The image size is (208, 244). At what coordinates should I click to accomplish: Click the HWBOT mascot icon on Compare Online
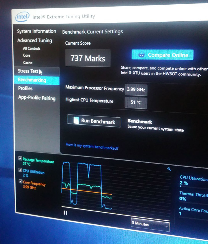[x=142, y=55]
